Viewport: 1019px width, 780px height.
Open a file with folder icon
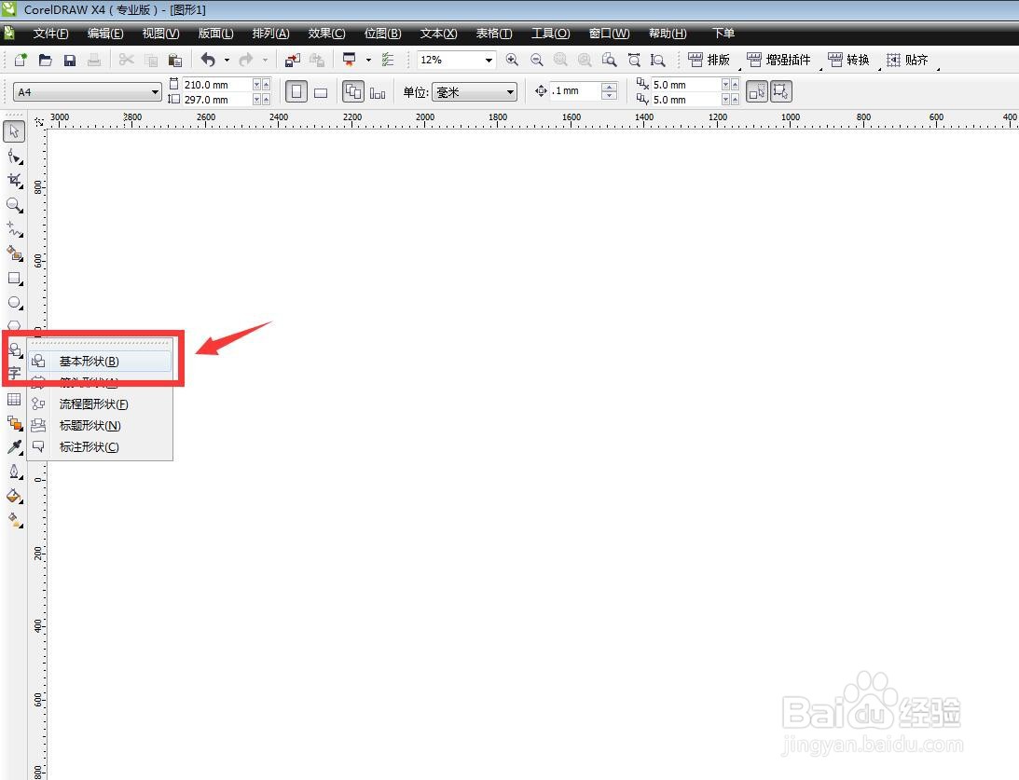click(x=46, y=61)
